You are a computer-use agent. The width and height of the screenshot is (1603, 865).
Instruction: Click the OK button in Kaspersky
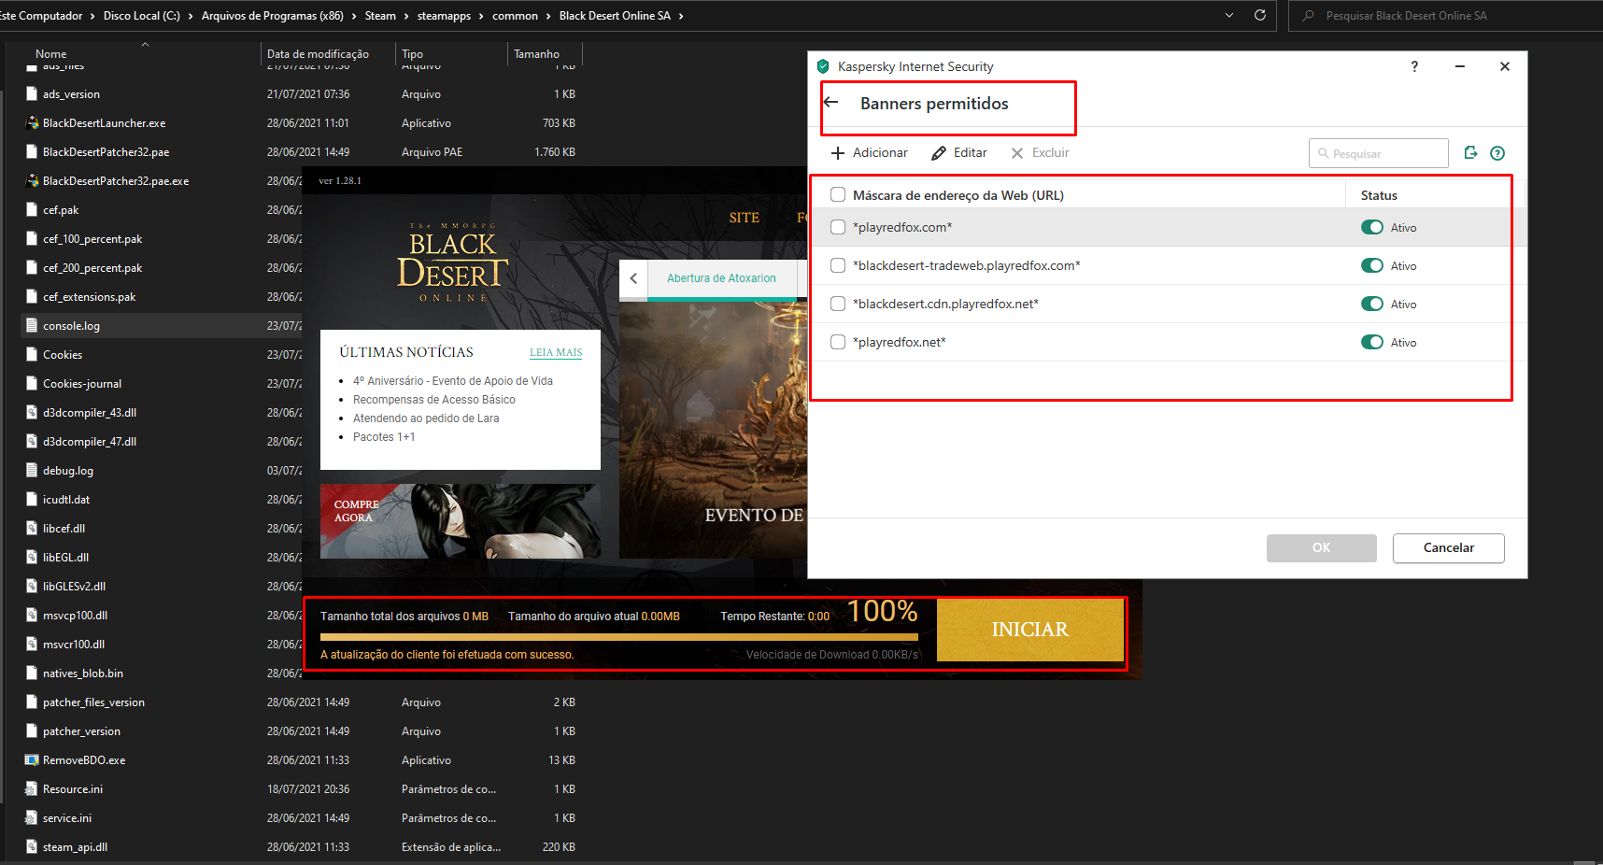pos(1321,547)
